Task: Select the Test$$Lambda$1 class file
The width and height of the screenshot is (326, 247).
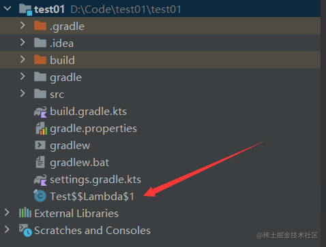Action: pyautogui.click(x=92, y=197)
